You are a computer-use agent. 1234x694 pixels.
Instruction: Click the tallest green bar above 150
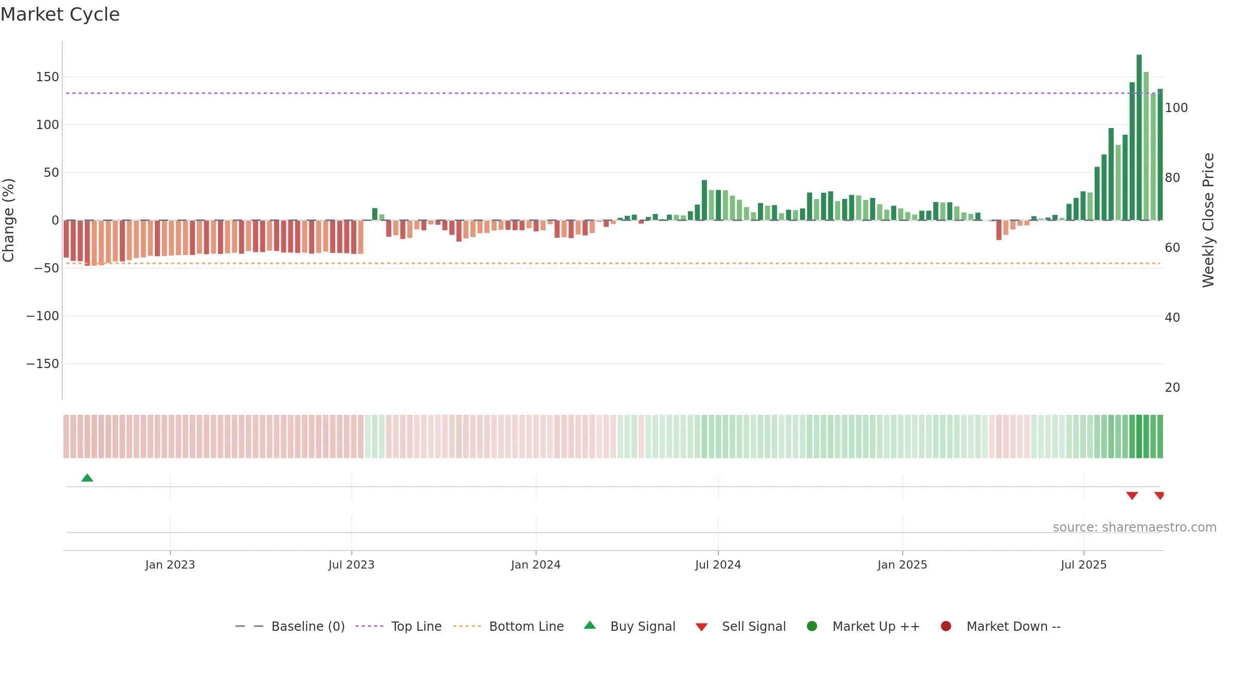[1139, 137]
